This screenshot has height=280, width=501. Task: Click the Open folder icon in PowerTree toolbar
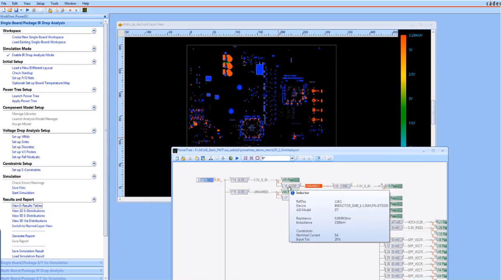(183, 158)
